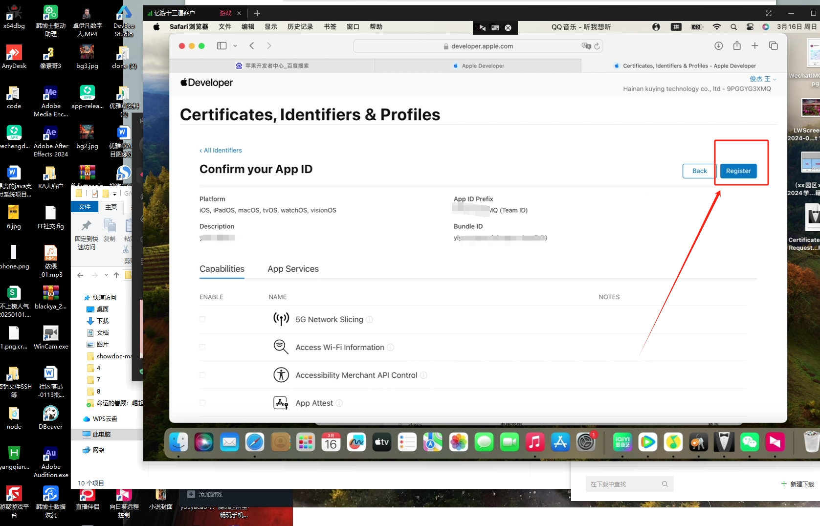Viewport: 820px width, 526px height.
Task: Open new tab in 忆游十三道客户 window
Action: pyautogui.click(x=257, y=13)
